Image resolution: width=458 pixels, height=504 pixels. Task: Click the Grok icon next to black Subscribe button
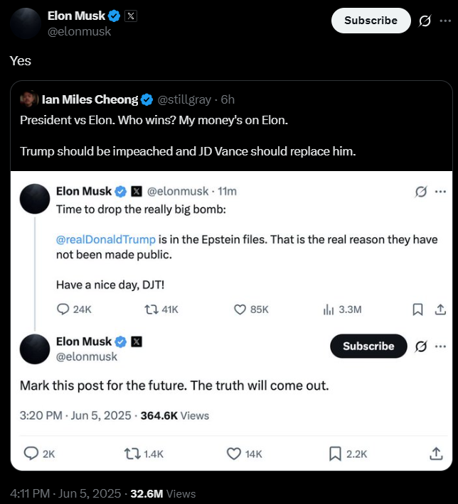point(420,346)
